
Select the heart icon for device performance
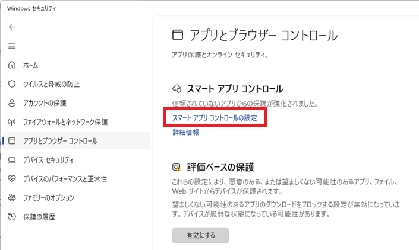(12, 179)
